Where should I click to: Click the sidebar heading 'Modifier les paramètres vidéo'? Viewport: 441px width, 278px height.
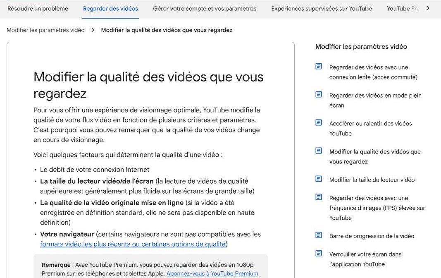[361, 47]
